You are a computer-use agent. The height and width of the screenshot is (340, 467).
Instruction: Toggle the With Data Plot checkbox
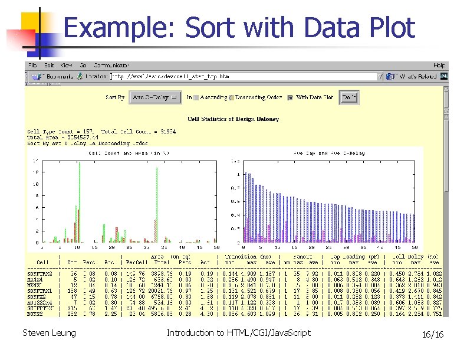pyautogui.click(x=290, y=97)
